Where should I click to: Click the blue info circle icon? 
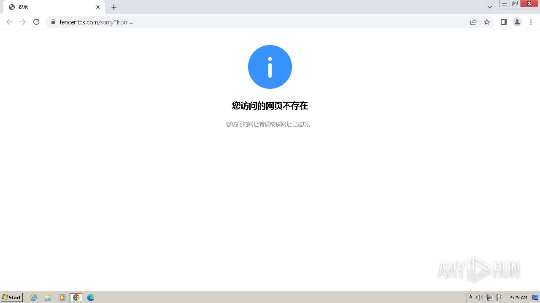pos(270,67)
